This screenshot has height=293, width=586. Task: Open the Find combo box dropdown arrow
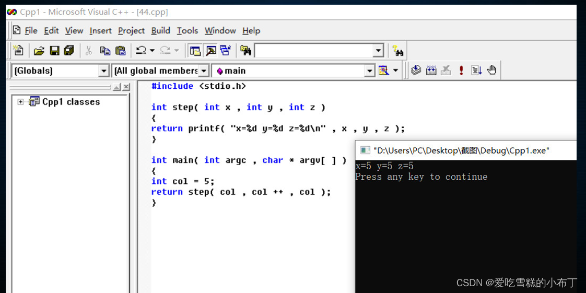[378, 51]
